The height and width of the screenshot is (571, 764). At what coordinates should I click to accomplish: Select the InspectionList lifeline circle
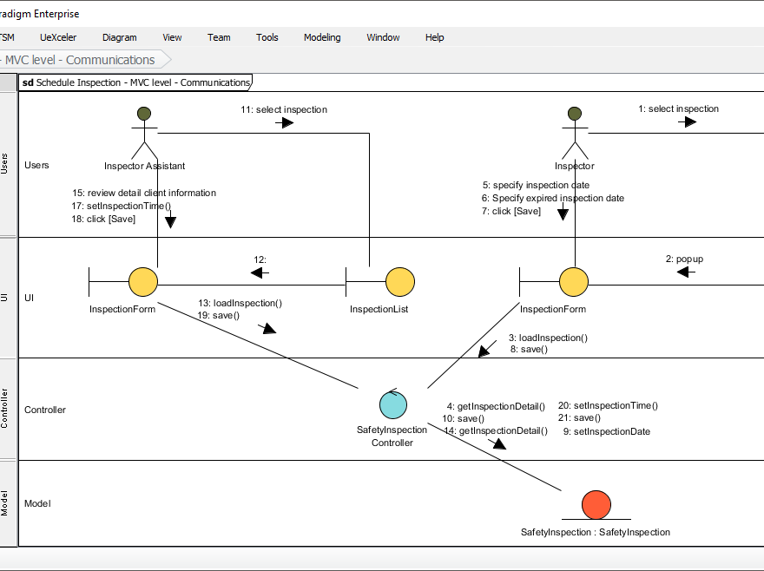tap(399, 280)
